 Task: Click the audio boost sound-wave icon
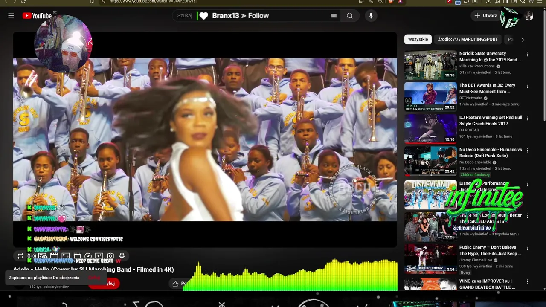pos(32,256)
